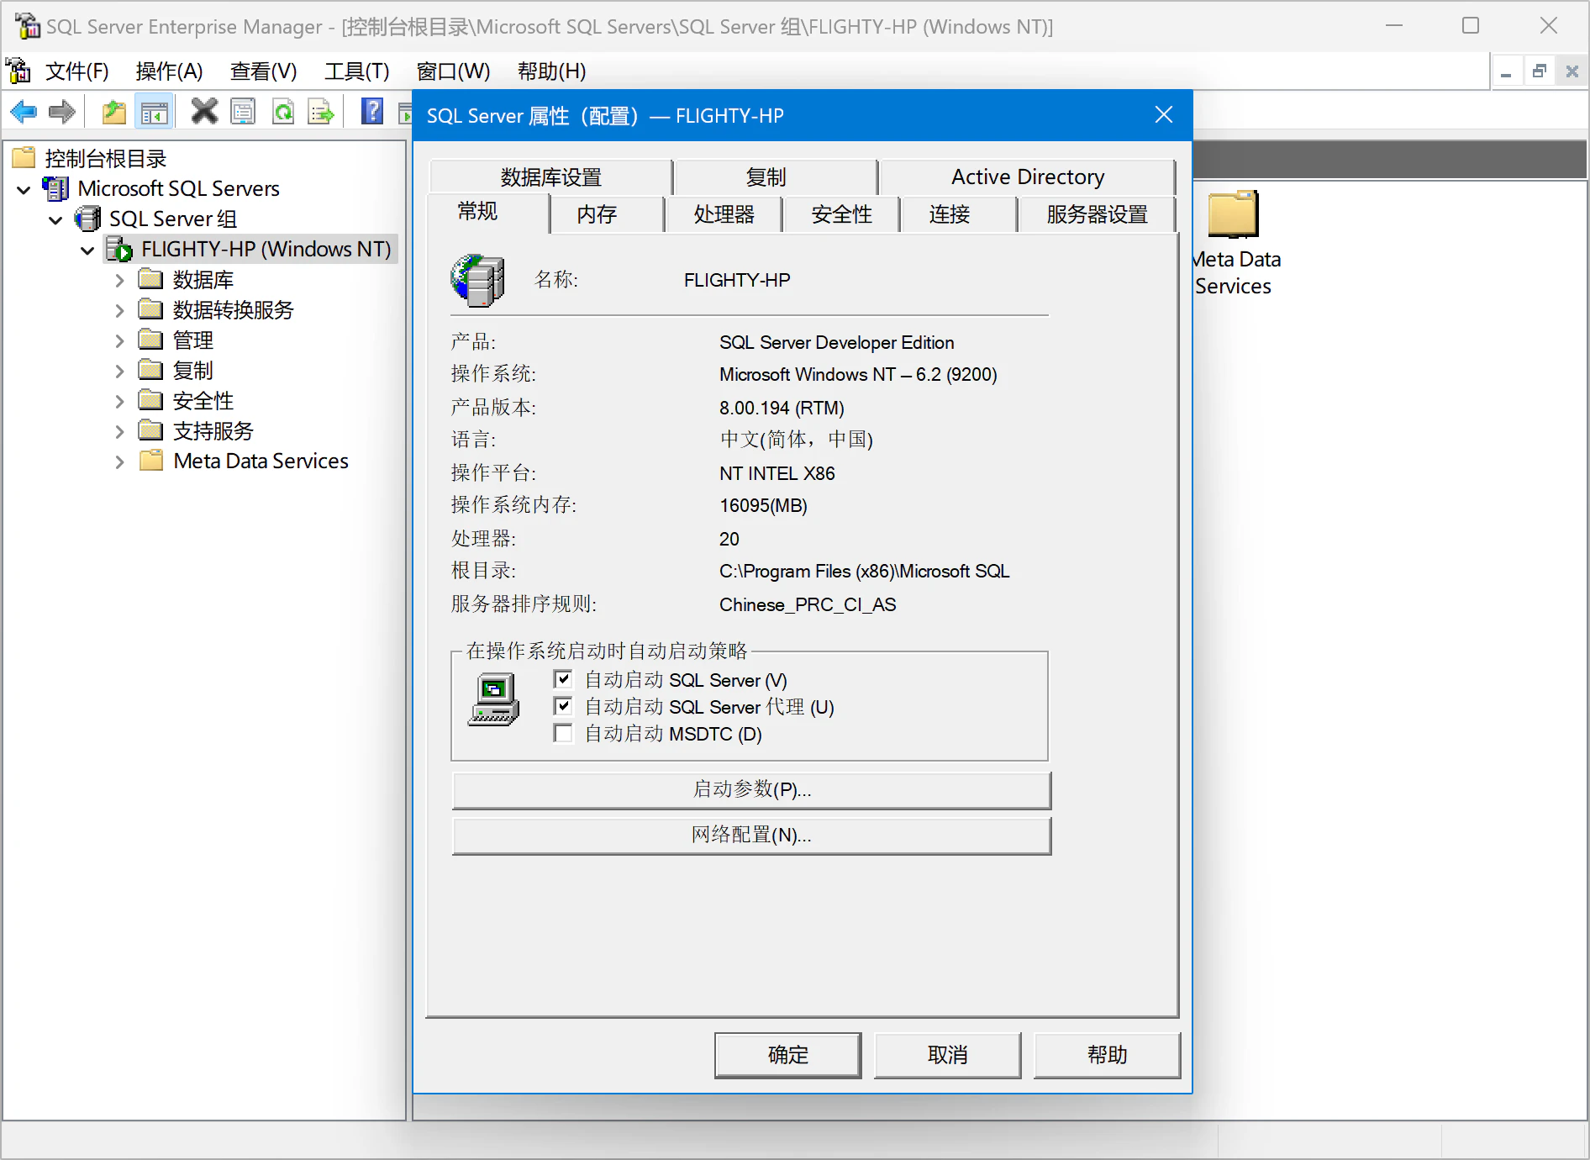Click the SQL Server 组 server group icon
The height and width of the screenshot is (1160, 1590).
tap(87, 219)
